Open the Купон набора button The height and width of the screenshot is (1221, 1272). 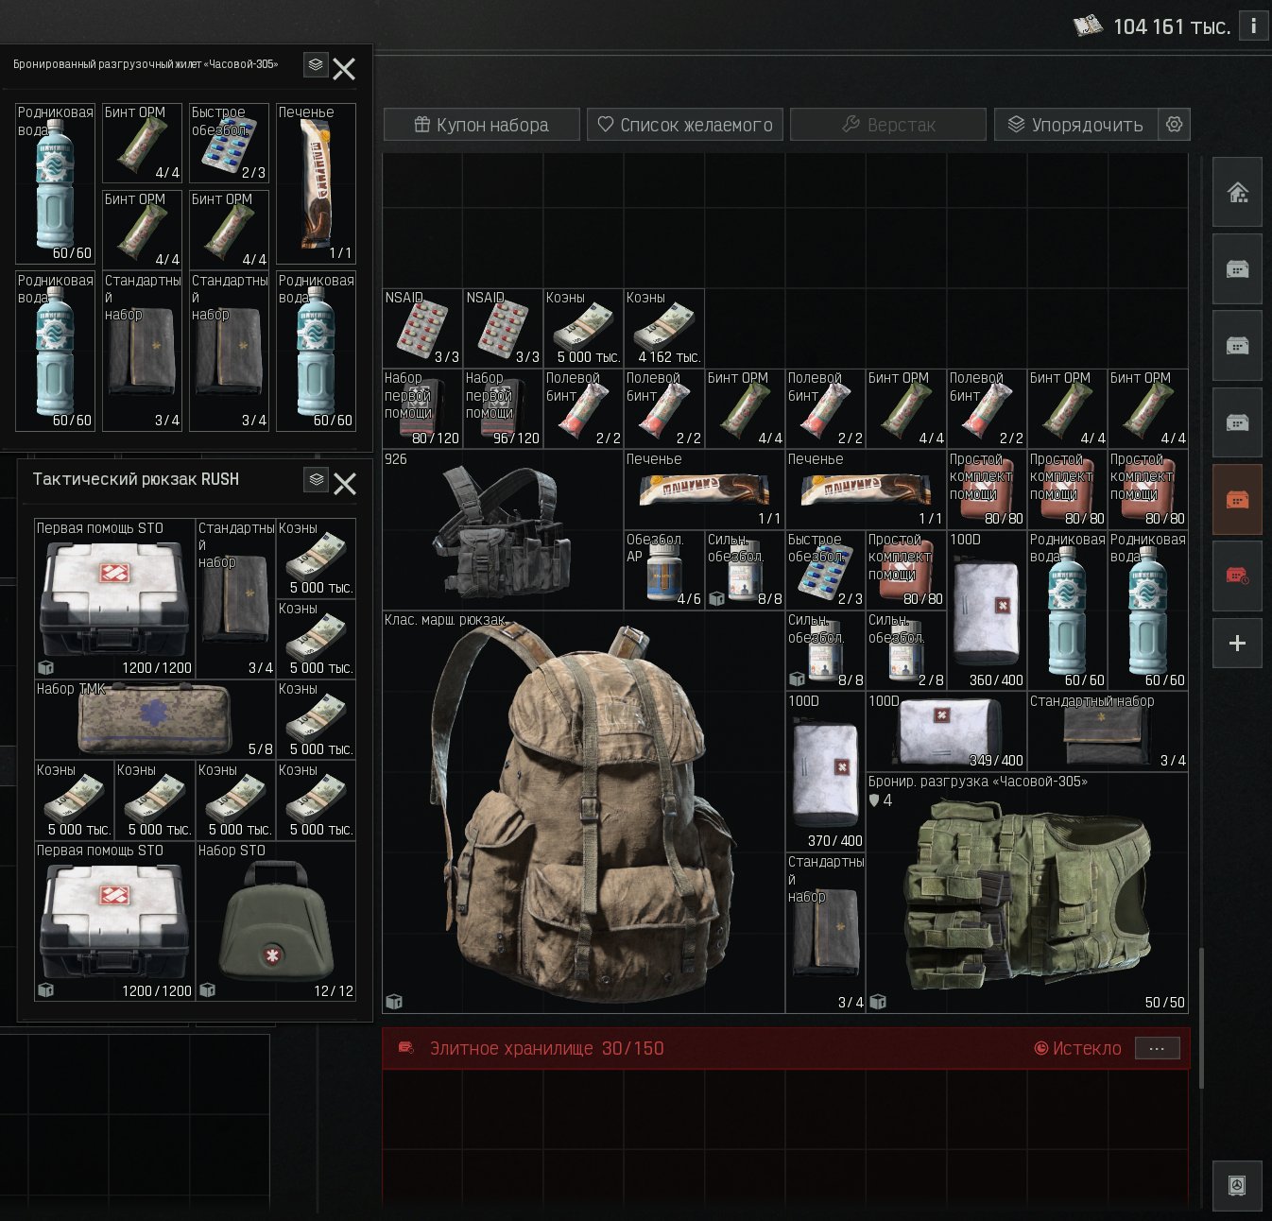481,125
